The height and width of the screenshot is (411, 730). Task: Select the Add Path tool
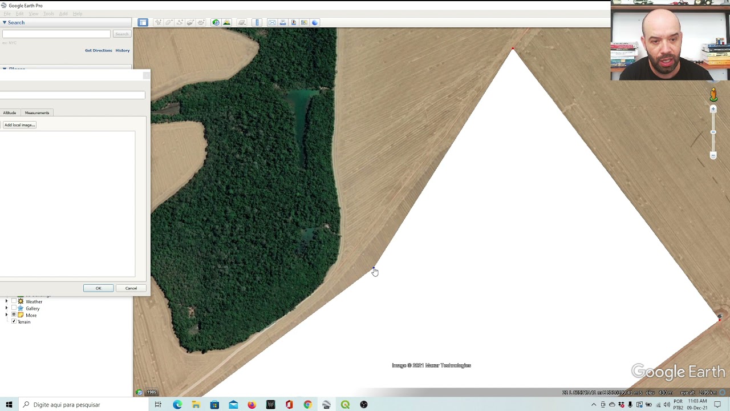pyautogui.click(x=180, y=22)
